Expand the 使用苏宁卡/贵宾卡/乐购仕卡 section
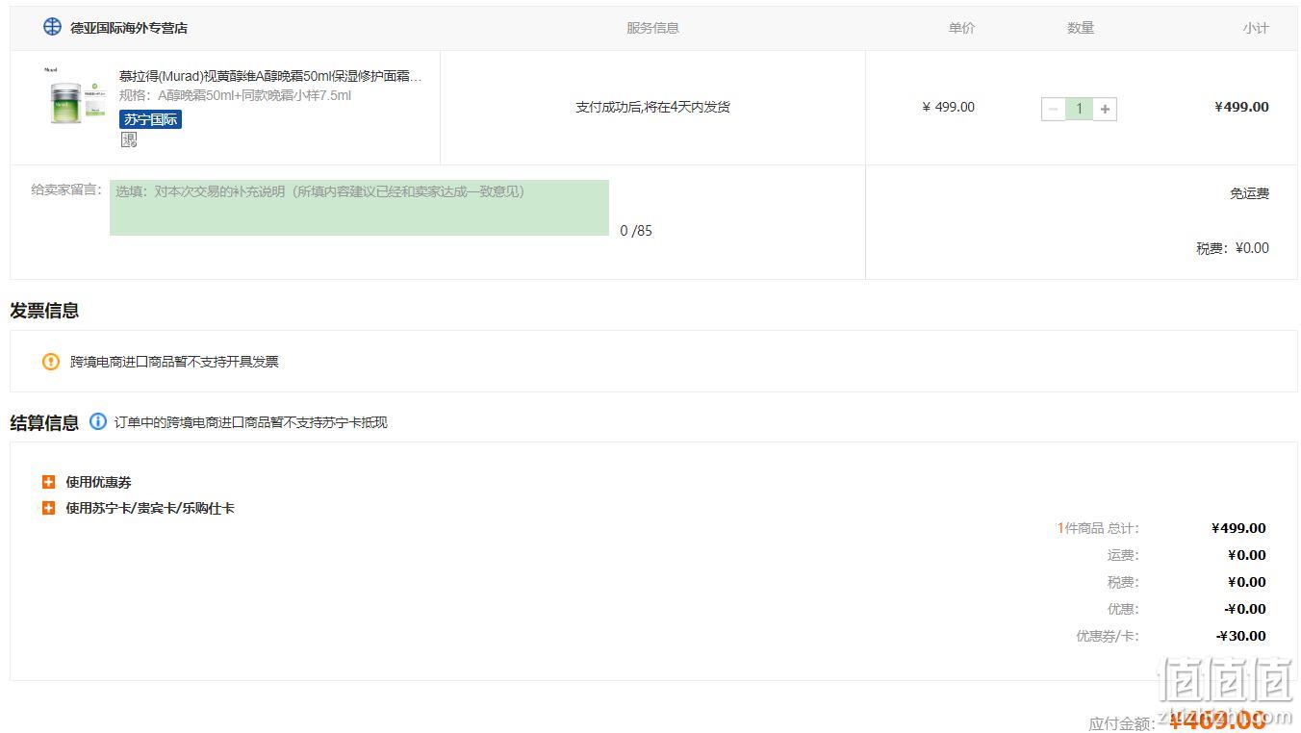 pos(48,508)
